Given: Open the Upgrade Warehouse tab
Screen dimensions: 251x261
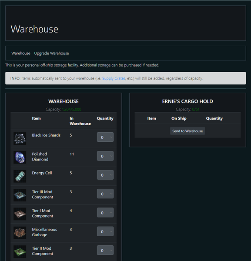Looking at the screenshot, I should 51,53.
